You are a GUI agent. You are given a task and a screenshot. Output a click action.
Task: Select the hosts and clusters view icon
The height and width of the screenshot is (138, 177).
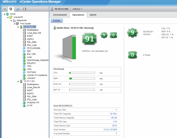(x=11, y=9)
